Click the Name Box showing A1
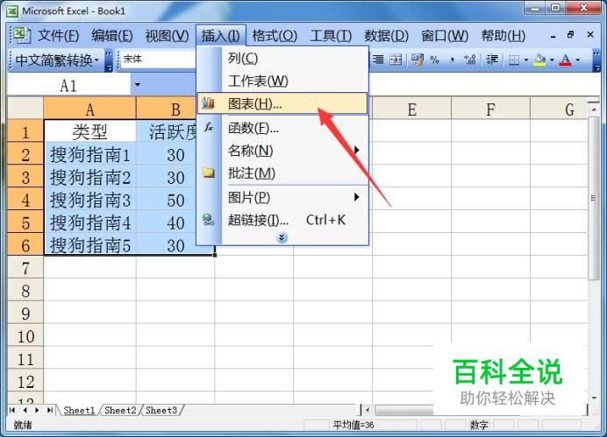 [x=68, y=85]
